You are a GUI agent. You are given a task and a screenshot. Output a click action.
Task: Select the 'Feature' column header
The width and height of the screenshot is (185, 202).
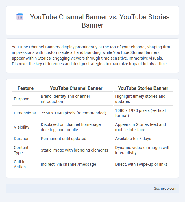(25, 88)
